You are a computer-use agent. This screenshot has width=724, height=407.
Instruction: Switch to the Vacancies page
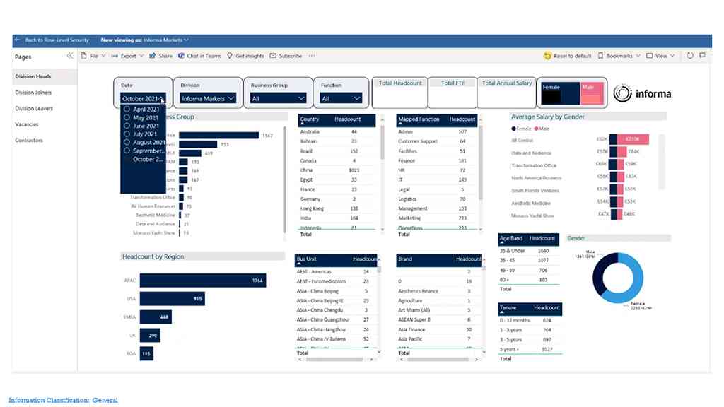[x=27, y=124]
